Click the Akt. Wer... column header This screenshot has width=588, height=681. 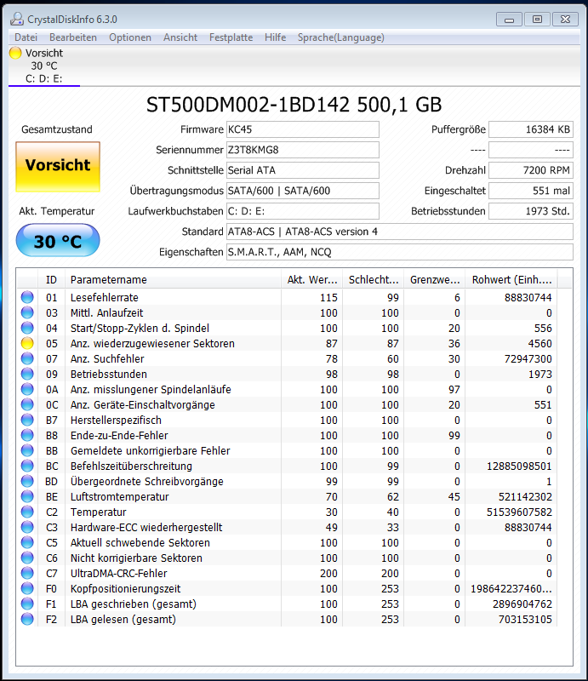coord(311,280)
